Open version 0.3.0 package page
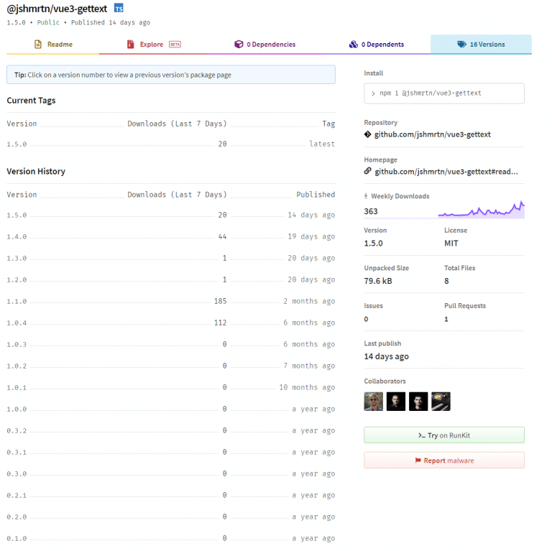The image size is (552, 551). click(17, 474)
